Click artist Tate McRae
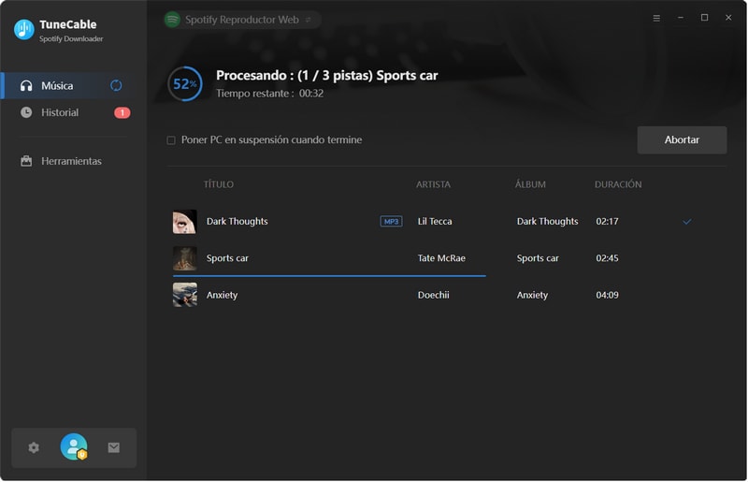Image resolution: width=748 pixels, height=482 pixels. [441, 258]
